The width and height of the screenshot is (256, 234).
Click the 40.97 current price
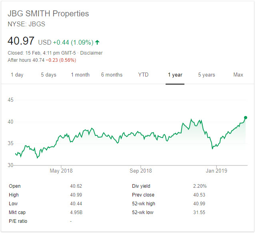point(21,41)
